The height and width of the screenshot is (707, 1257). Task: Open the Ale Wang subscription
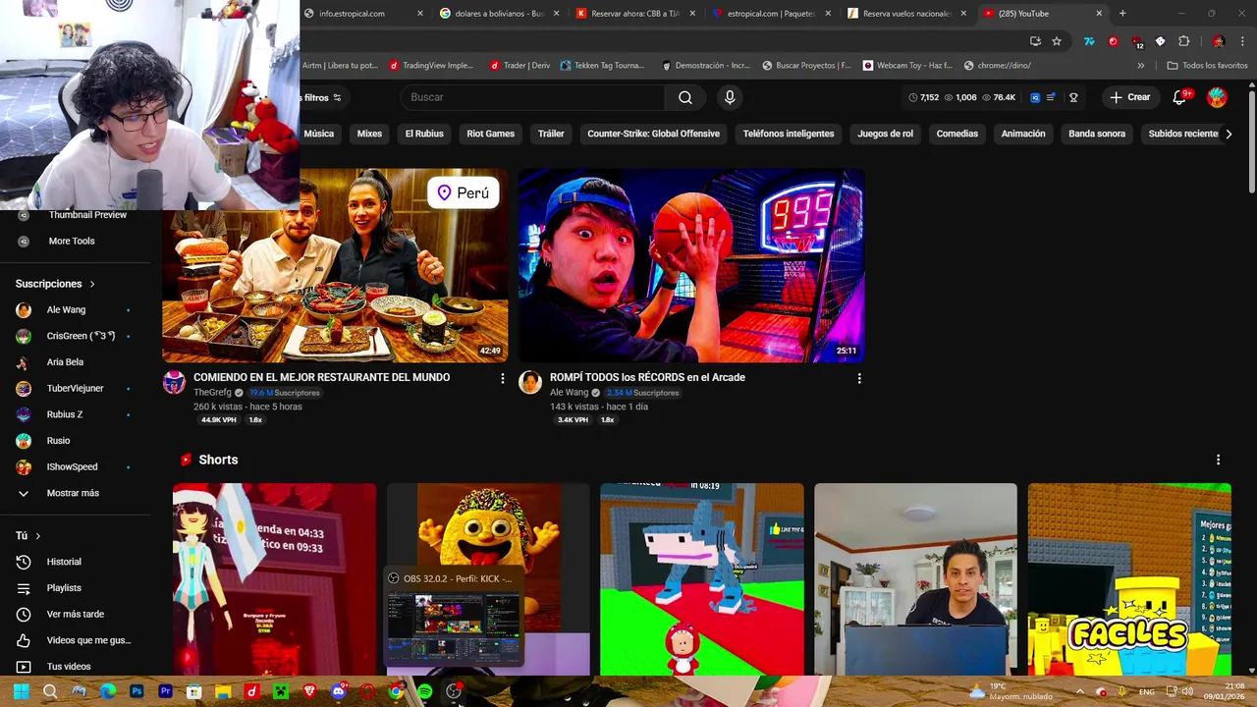66,309
